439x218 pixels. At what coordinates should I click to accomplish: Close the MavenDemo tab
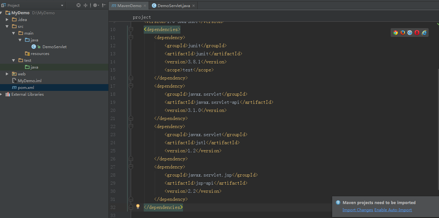[x=144, y=5]
